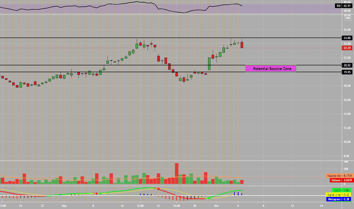Click the 27 date label on time axis
This screenshot has height=209, width=354.
click(x=42, y=206)
